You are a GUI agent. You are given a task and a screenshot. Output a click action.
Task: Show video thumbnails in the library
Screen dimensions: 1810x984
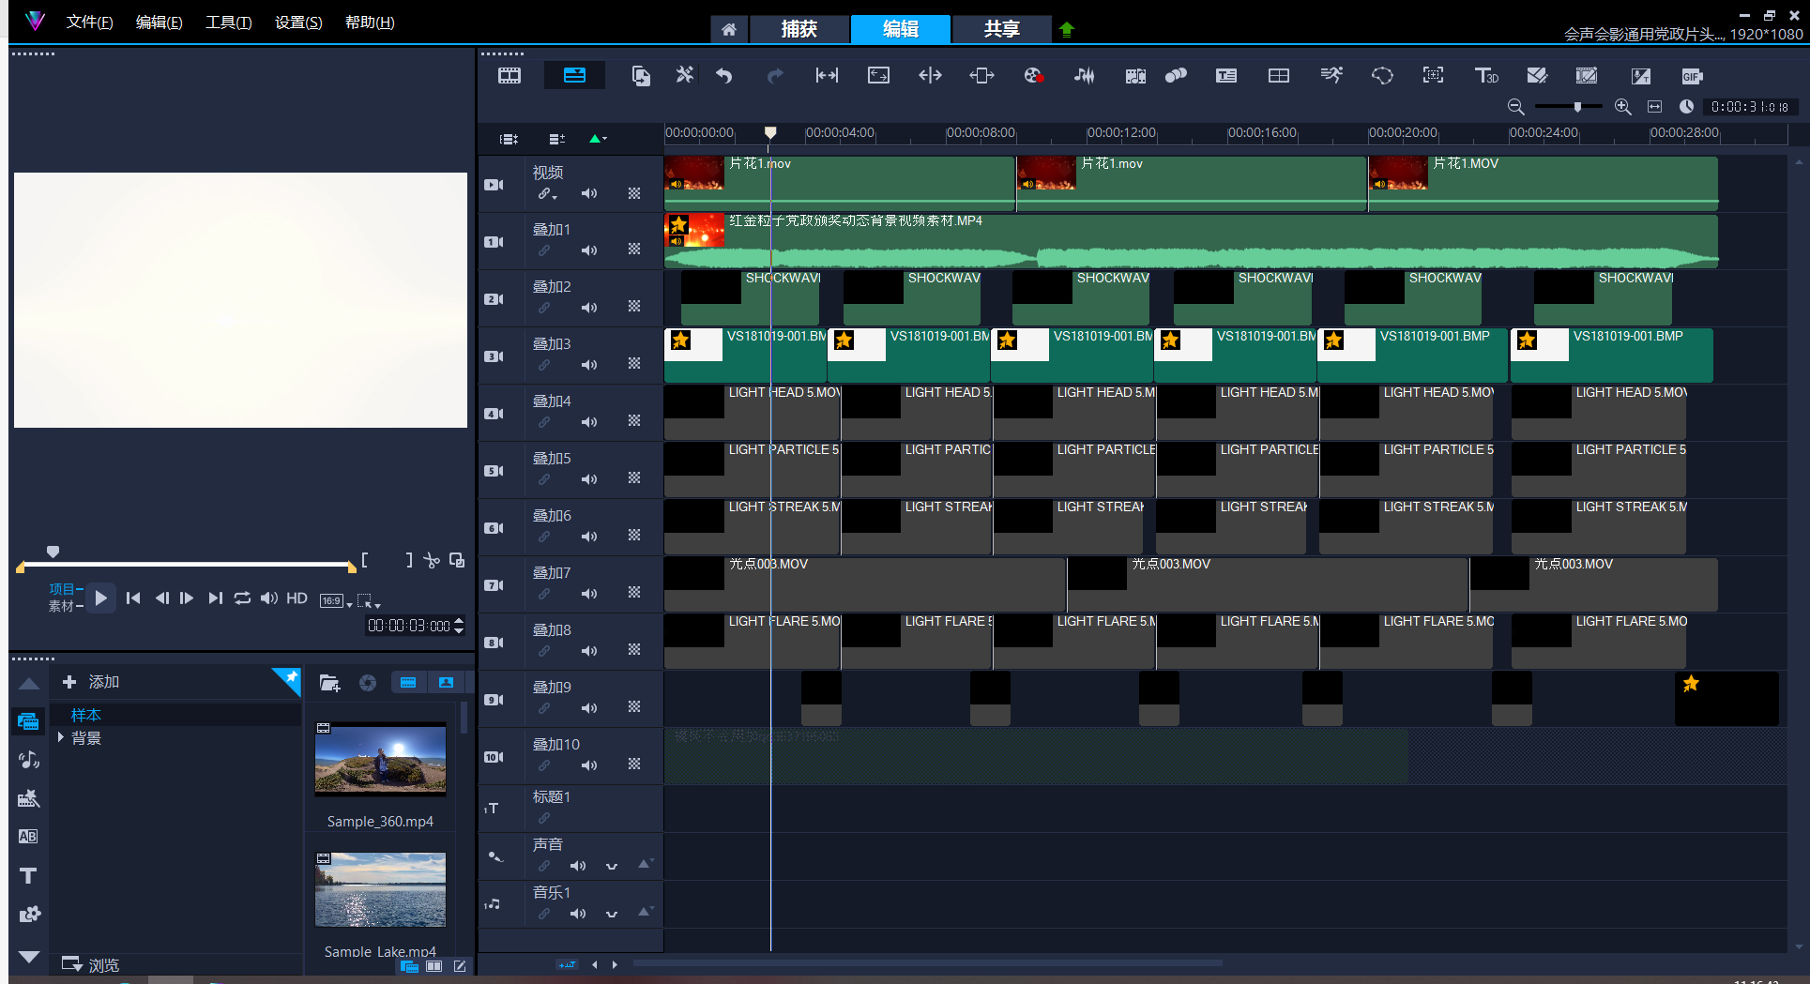click(408, 683)
